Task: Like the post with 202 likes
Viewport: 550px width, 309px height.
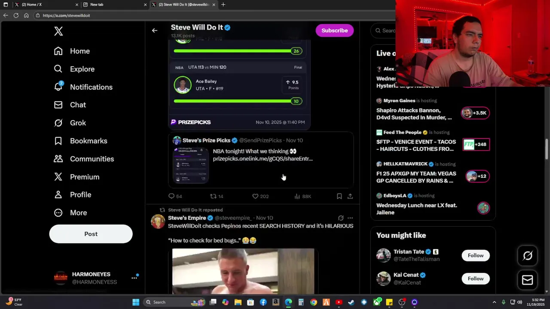Action: click(255, 196)
